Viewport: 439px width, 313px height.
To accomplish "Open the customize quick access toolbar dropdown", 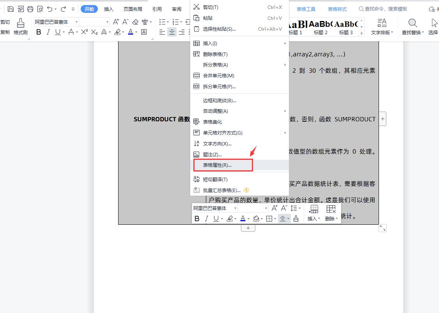I will [73, 9].
